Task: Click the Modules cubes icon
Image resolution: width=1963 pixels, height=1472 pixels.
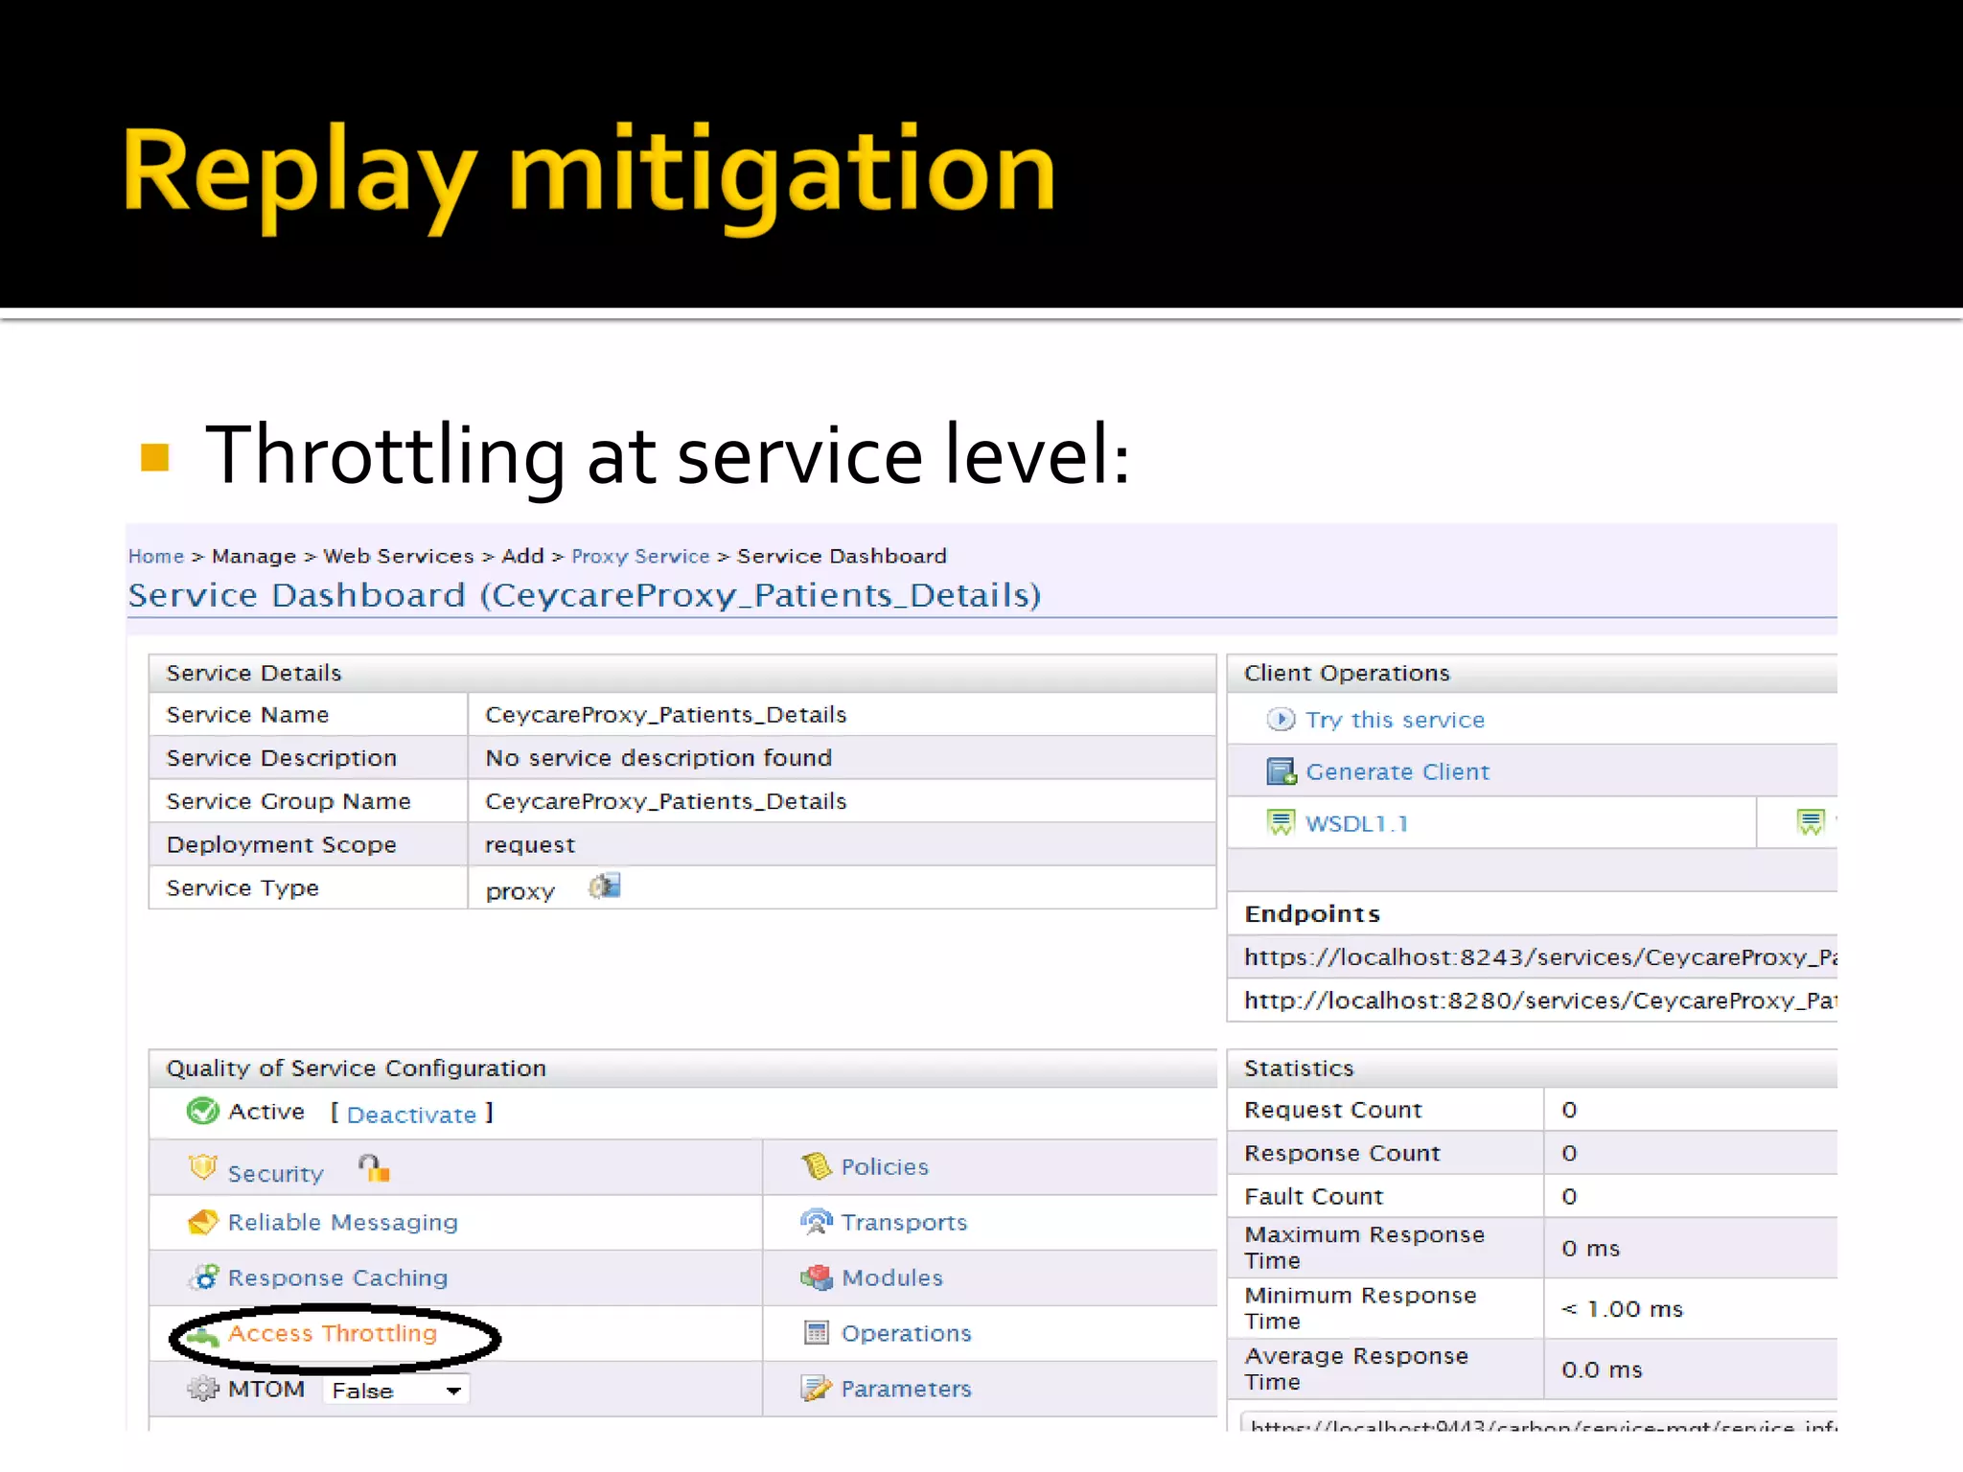Action: 816,1277
